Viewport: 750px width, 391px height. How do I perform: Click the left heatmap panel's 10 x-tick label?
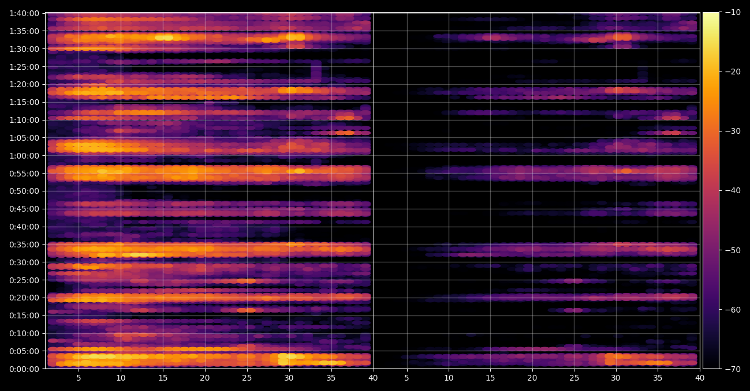point(121,378)
